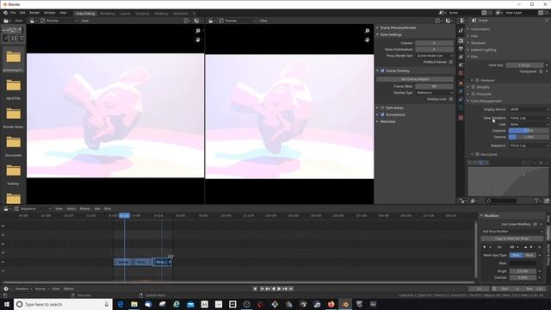Screen dimensions: 551x310
Task: Click the Windows Start button
Action: 7,304
